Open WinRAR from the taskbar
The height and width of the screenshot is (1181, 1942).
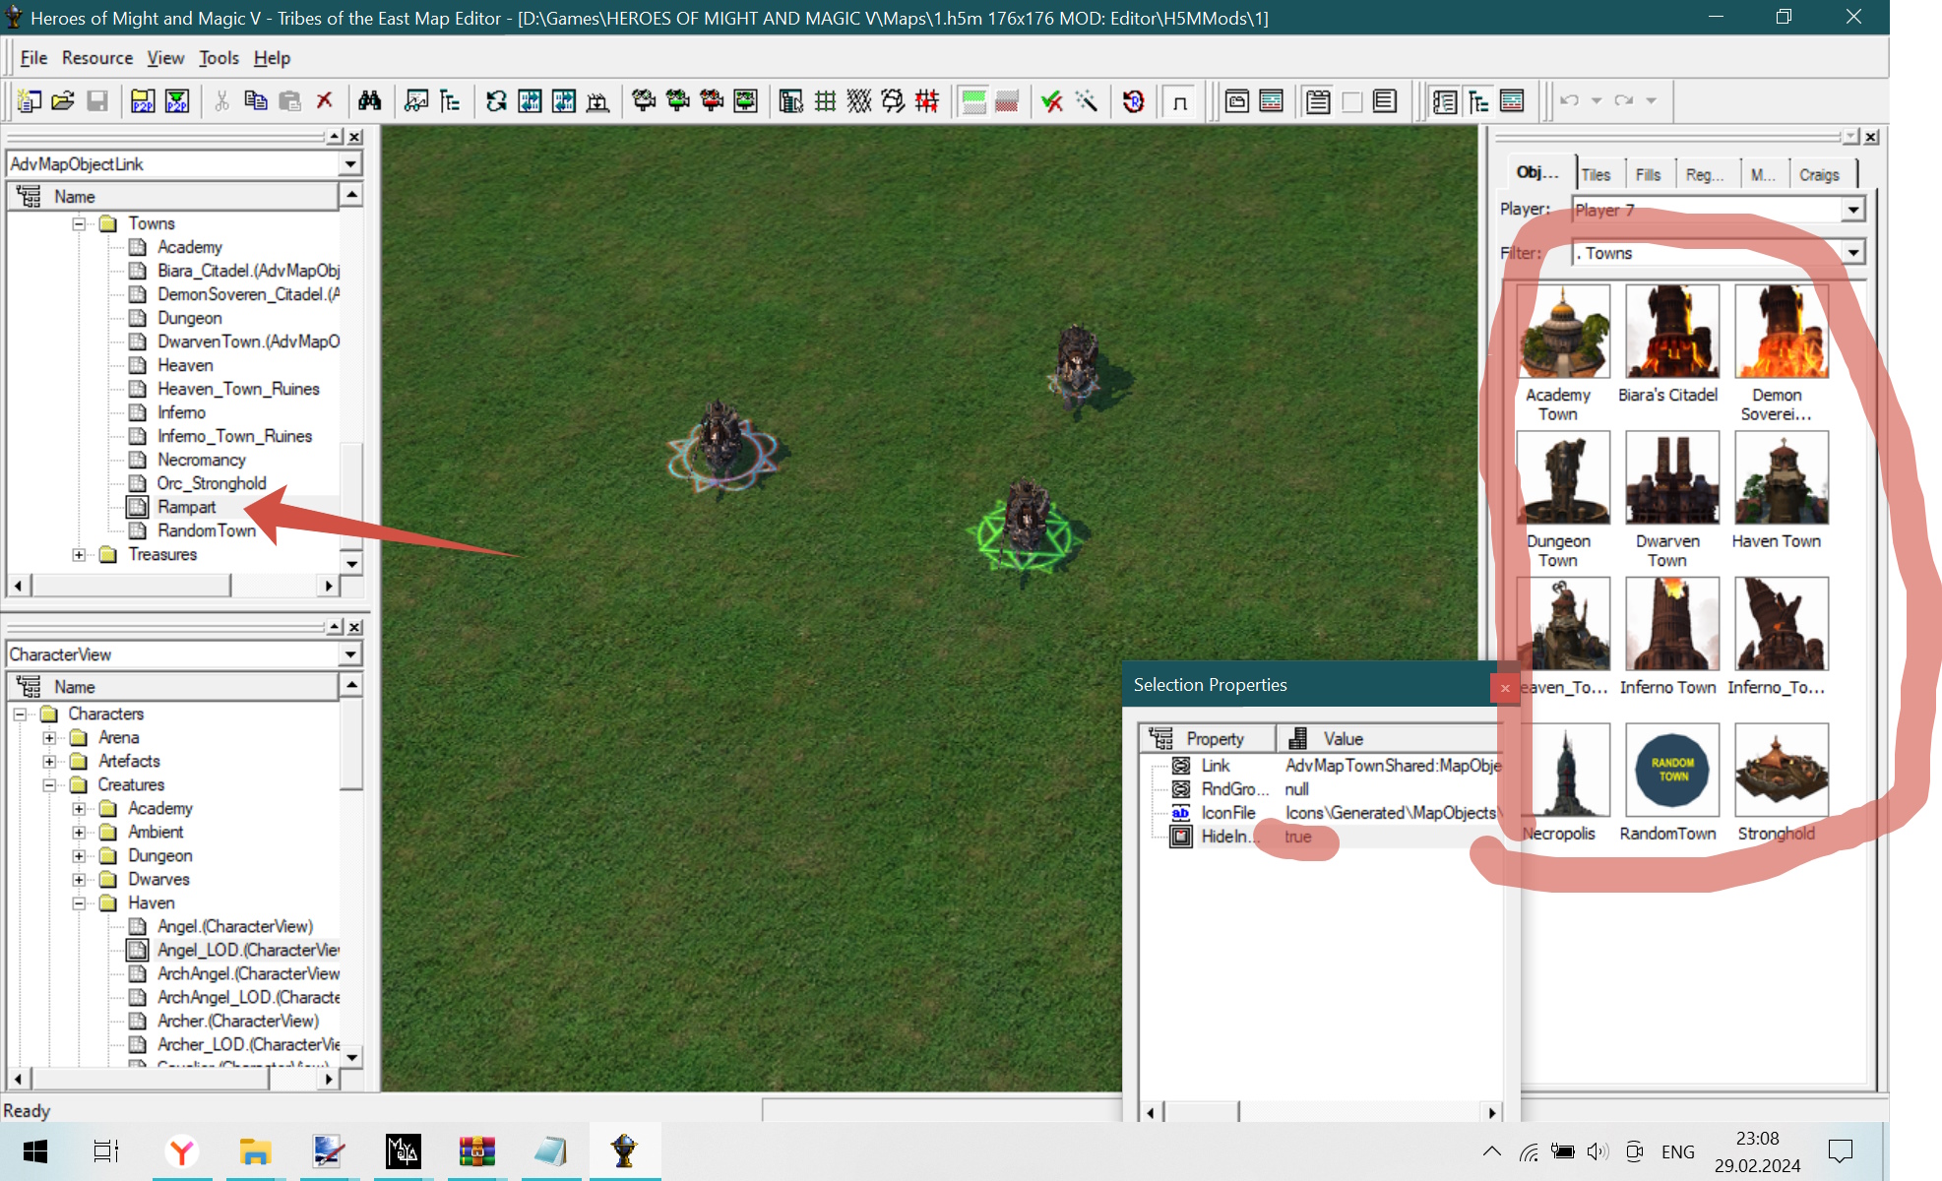476,1150
